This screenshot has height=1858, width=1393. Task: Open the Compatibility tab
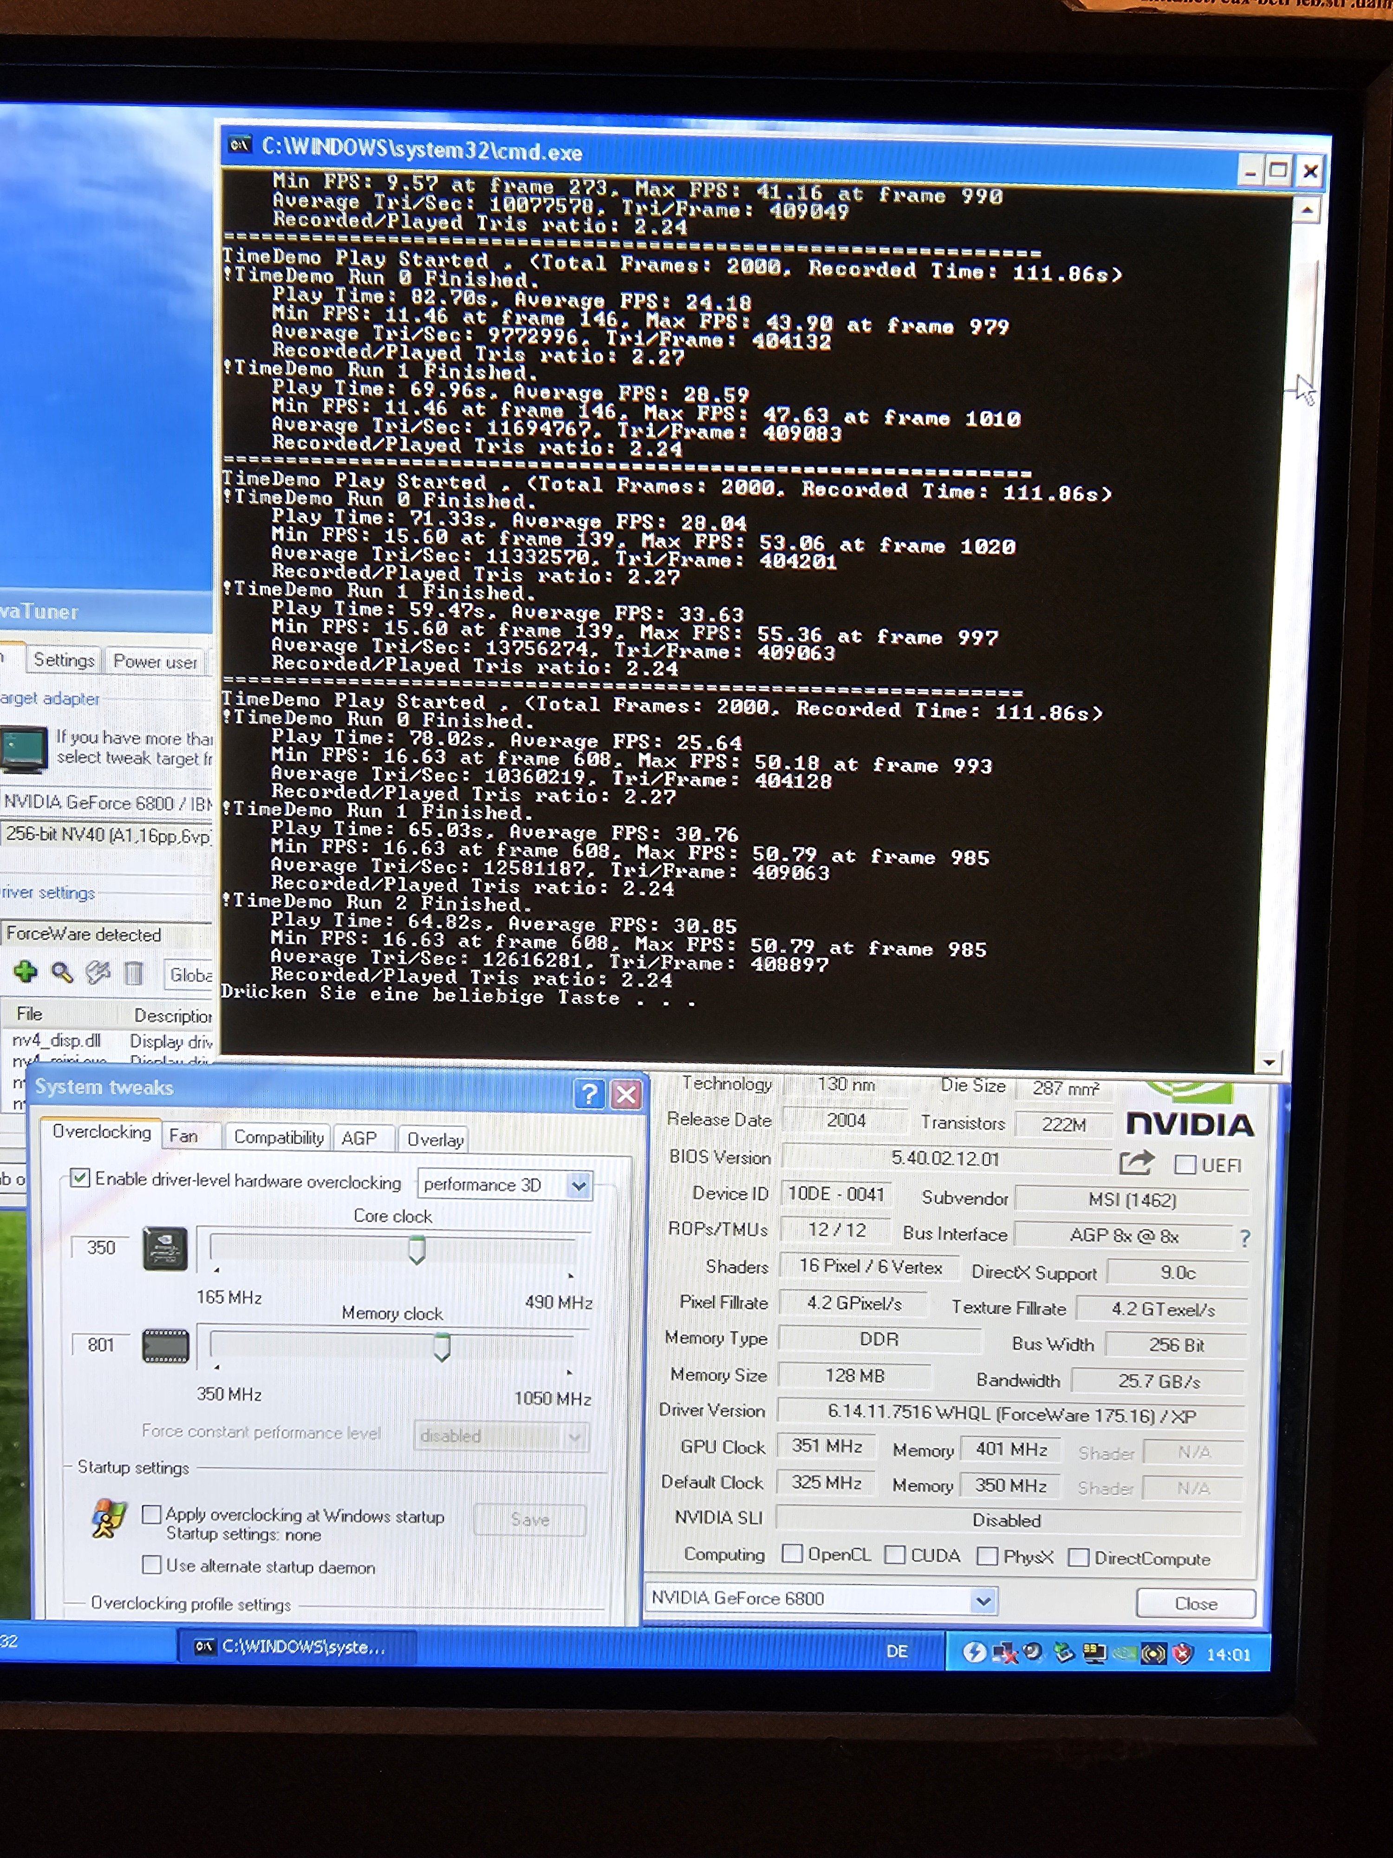point(278,1137)
